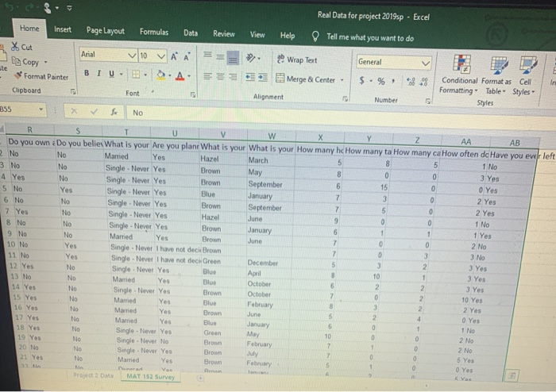Apply Percent Style
Screen dimensions: 556x392
pos(381,81)
